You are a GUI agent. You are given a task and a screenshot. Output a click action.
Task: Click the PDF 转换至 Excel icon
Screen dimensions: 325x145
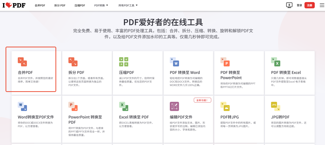coord(276,62)
